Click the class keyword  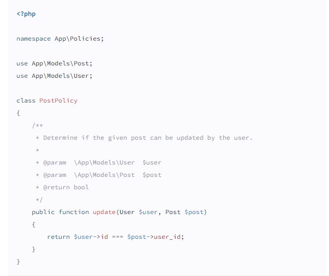26,101
